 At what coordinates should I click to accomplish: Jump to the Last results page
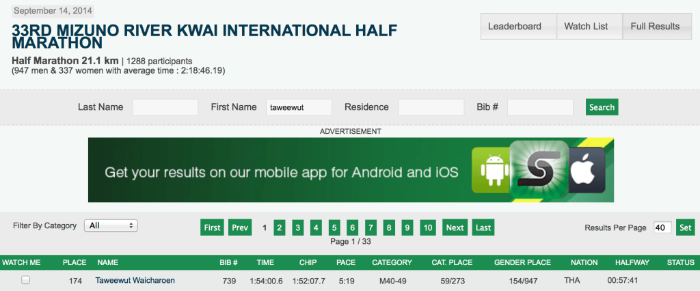[x=483, y=227]
